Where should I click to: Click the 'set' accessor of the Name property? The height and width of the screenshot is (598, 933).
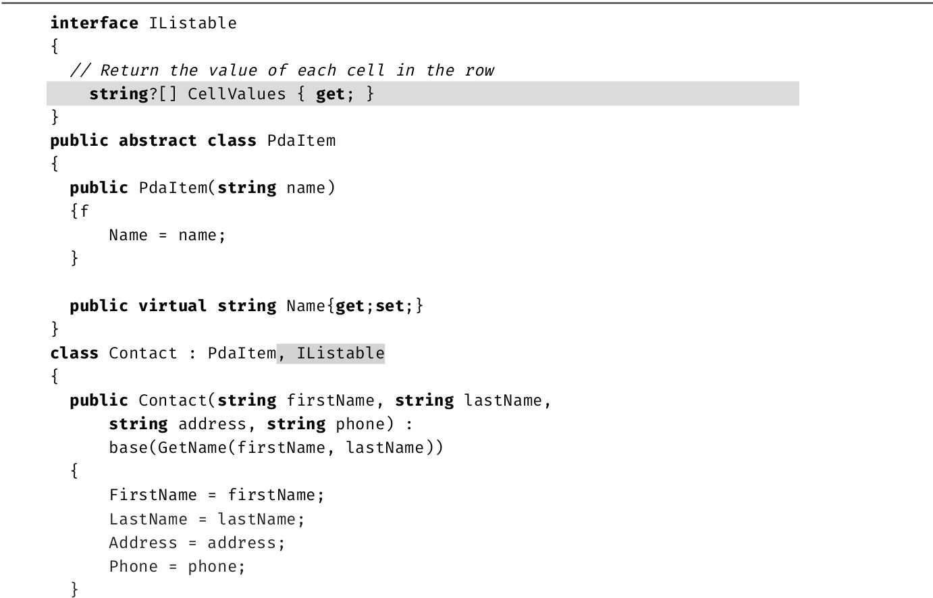pos(390,306)
